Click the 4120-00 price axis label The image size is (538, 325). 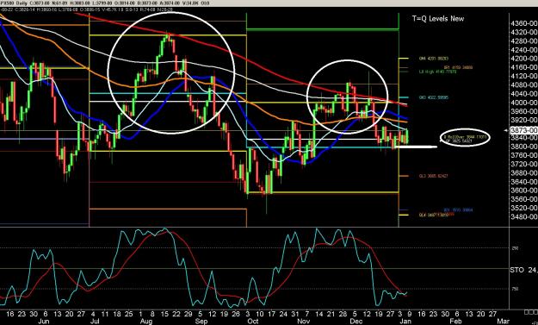click(523, 76)
